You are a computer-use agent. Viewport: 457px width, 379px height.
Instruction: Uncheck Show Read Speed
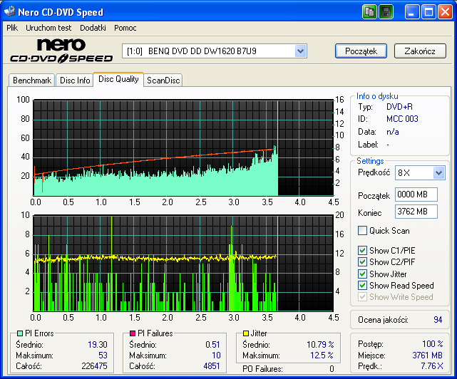coord(362,285)
